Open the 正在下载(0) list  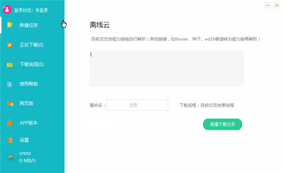[x=32, y=45]
